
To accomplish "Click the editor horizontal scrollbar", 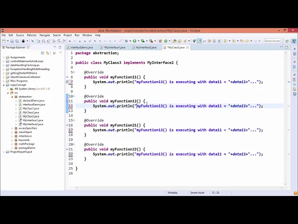I will (179, 188).
